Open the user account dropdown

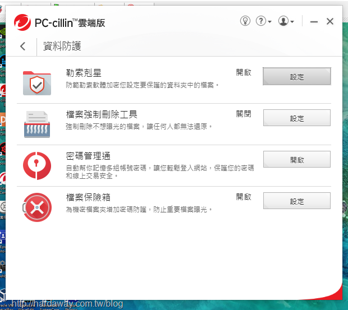pos(286,21)
